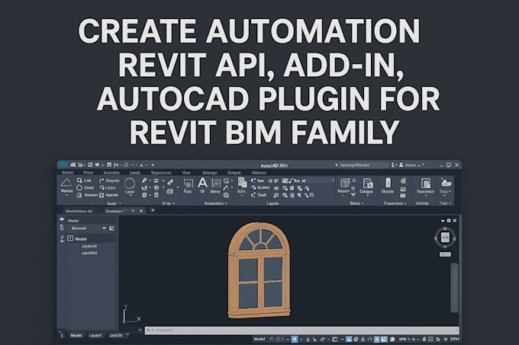Open the Output ribbon tab
This screenshot has height=345, width=519.
234,173
